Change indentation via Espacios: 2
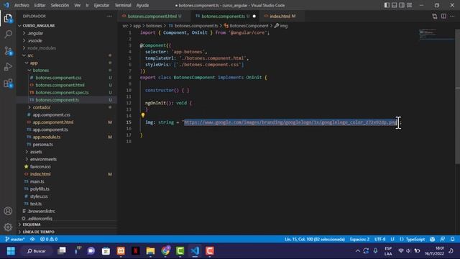 pos(359,240)
